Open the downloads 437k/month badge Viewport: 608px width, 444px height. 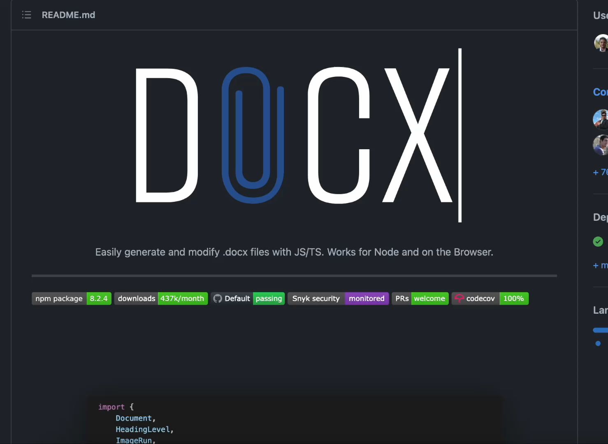click(x=161, y=298)
